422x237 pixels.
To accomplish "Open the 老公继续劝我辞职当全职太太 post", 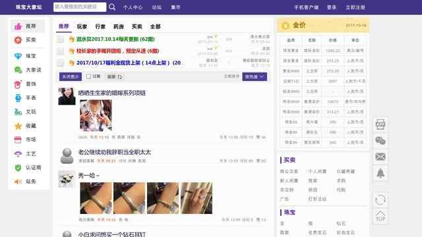I will click(x=115, y=152).
